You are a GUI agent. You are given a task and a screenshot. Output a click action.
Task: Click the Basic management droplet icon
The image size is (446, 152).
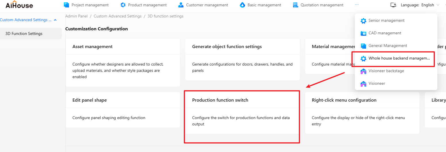[x=242, y=5]
